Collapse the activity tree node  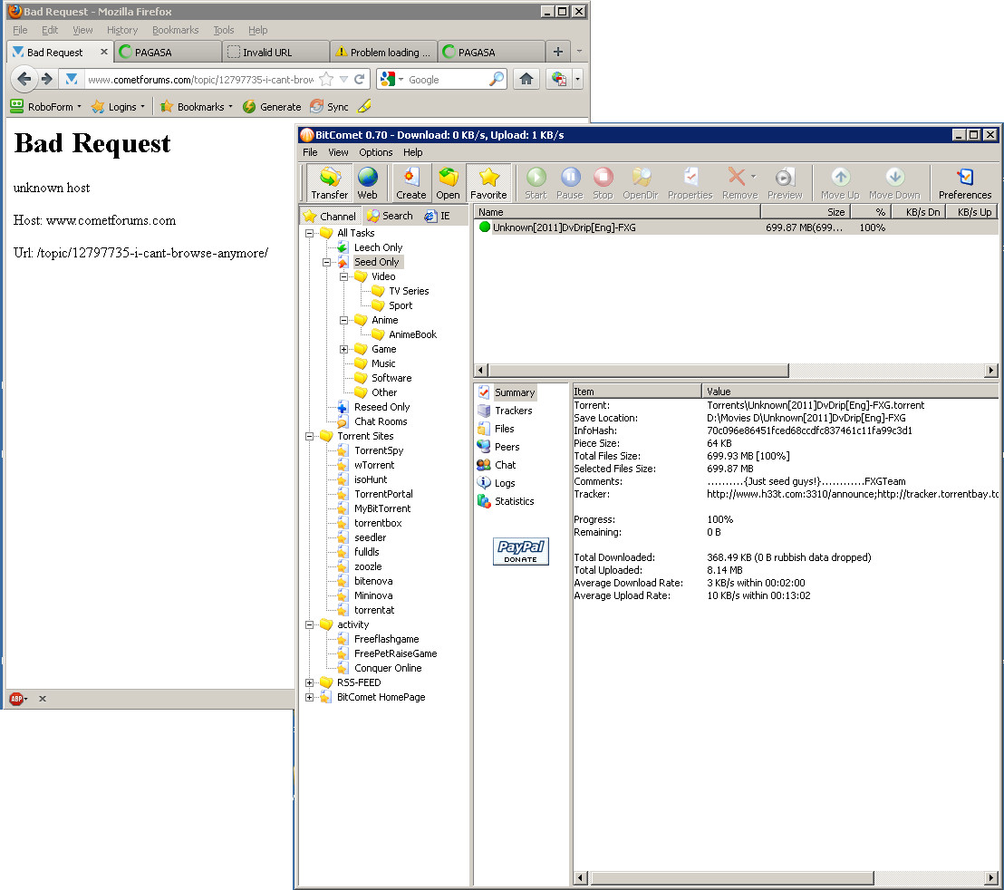tap(309, 624)
